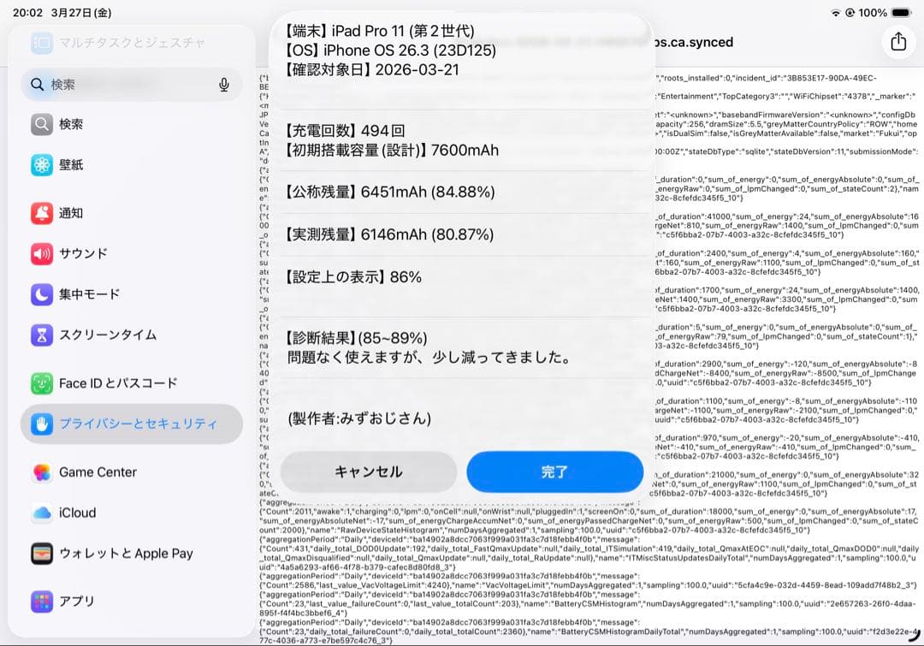
Task: Select 集中モード in the settings sidebar
Action: 132,294
